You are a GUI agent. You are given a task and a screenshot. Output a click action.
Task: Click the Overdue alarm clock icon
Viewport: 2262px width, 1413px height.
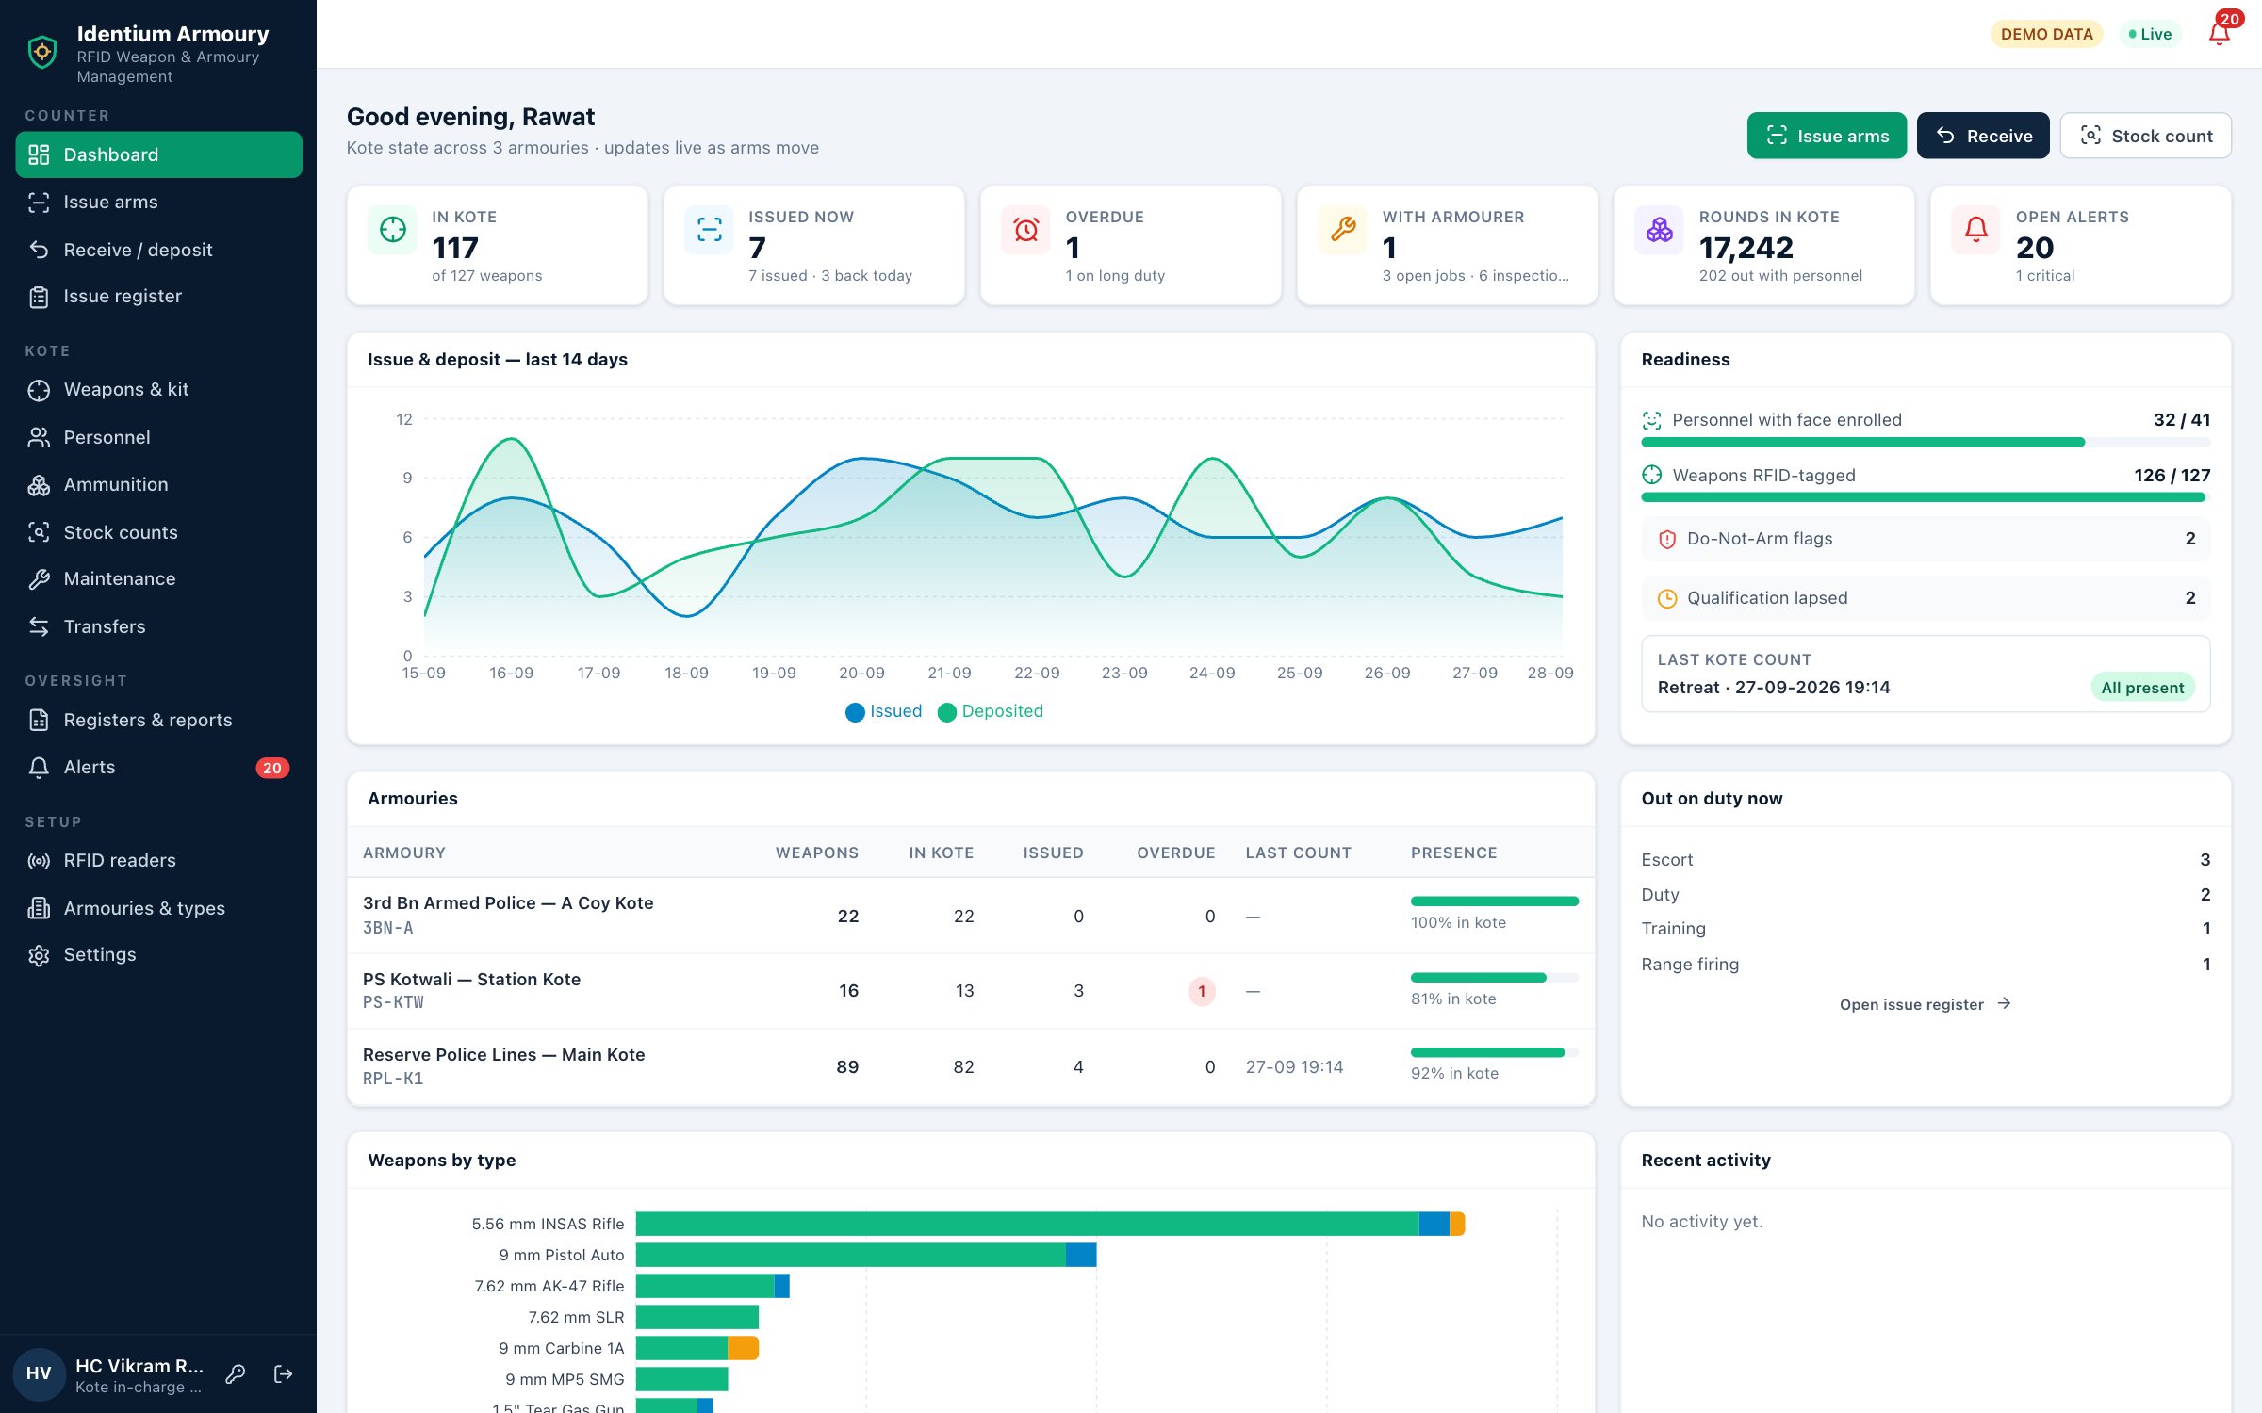[x=1026, y=229]
